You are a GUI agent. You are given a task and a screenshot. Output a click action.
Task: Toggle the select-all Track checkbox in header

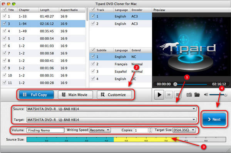93,10
